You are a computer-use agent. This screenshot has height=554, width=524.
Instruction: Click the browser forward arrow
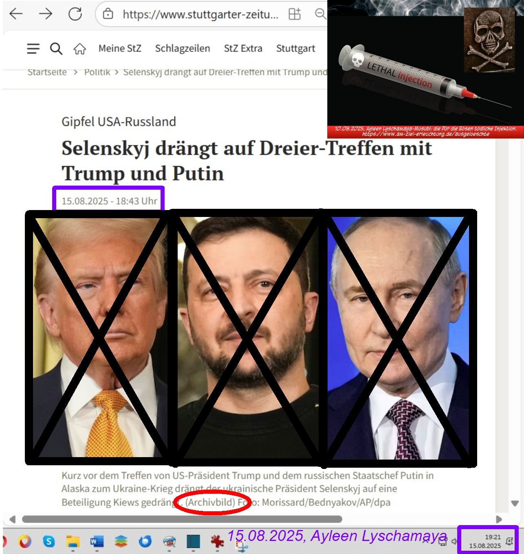click(x=46, y=14)
